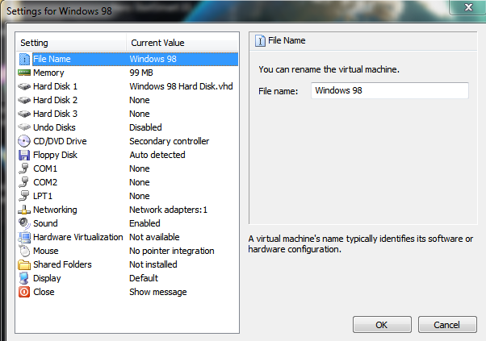Click the Shared Folders folder icon
Screen dimensions: 486x341
coord(24,264)
